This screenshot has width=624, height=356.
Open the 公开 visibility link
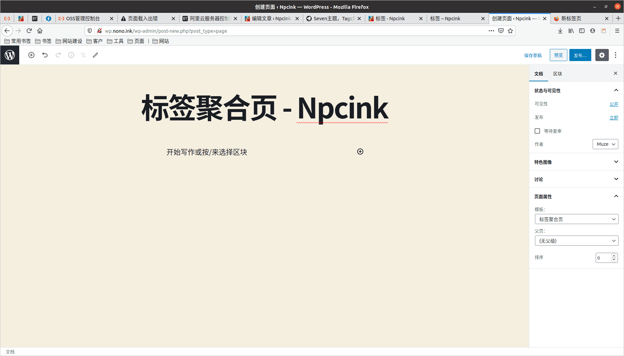(614, 104)
